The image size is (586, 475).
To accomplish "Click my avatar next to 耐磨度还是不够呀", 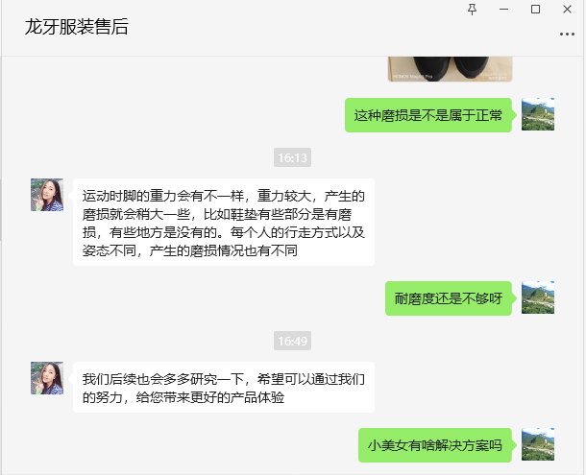I will pyautogui.click(x=538, y=297).
